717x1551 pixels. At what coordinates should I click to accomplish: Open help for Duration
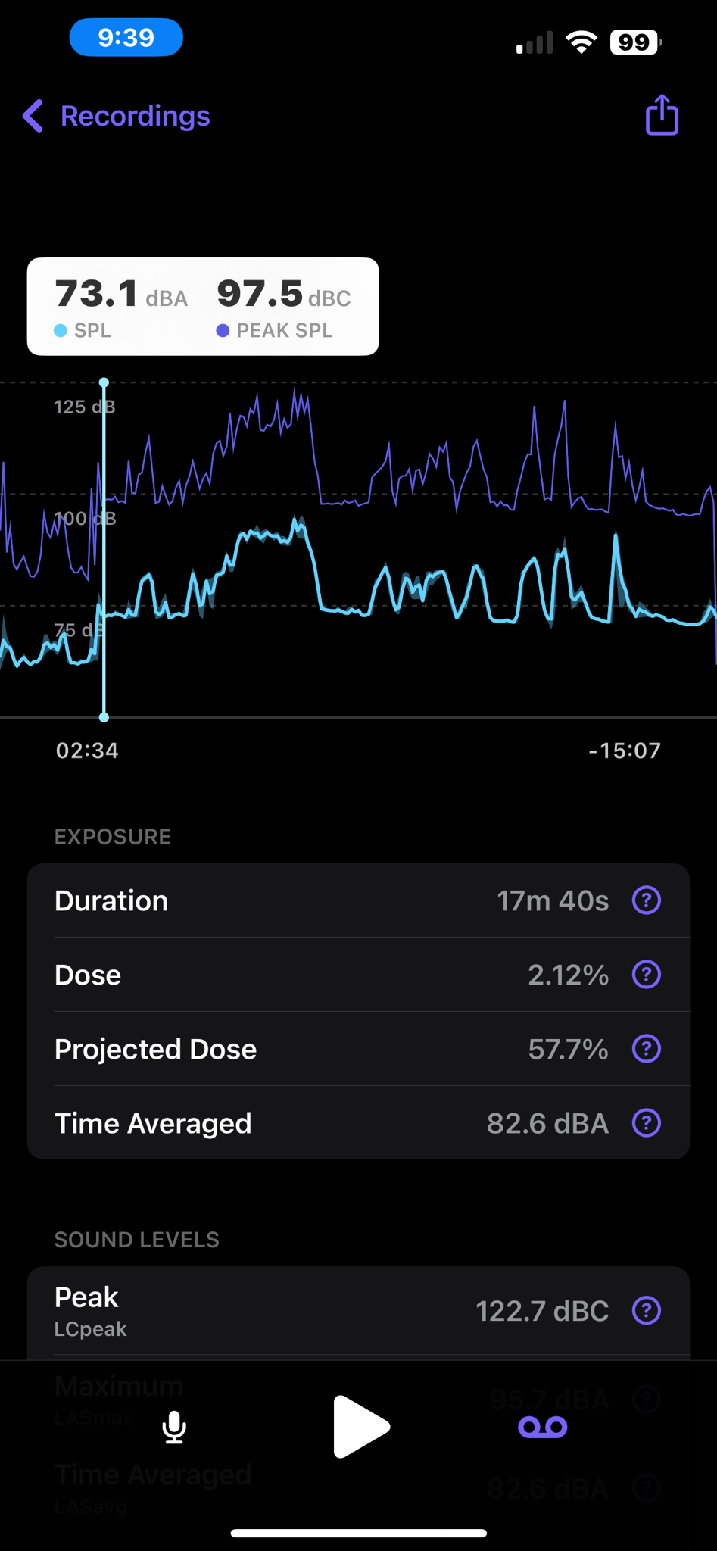(x=647, y=900)
